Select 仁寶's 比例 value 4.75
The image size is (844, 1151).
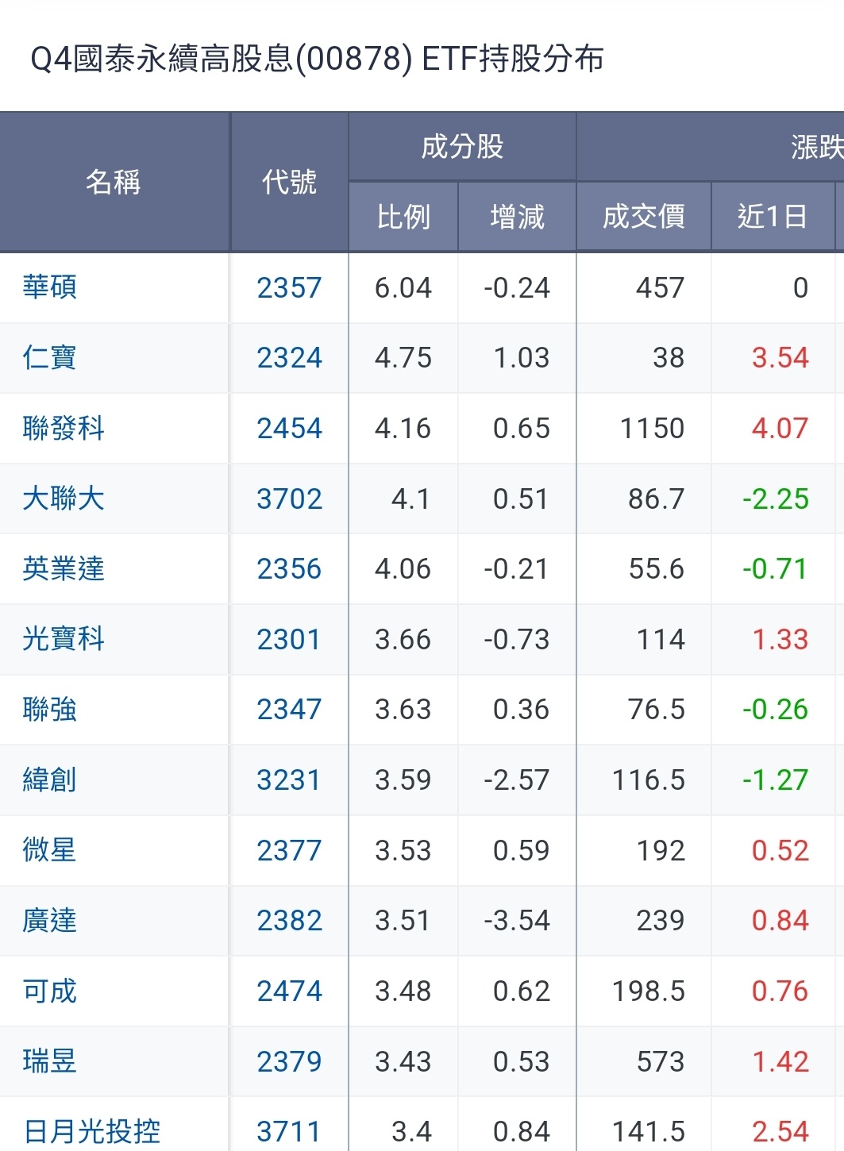403,358
